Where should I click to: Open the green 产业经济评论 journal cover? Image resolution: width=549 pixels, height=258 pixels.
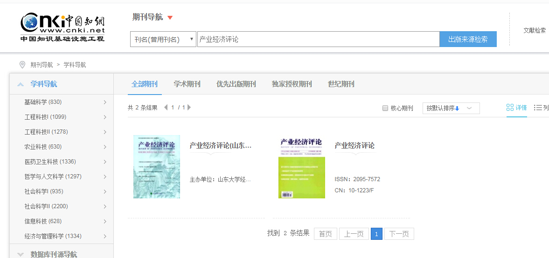301,167
